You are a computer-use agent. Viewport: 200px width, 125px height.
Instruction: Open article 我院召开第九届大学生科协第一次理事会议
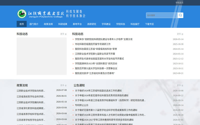(96, 68)
